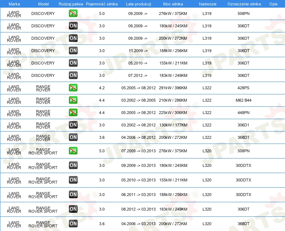Click RANGE ROVER SPORT model in the 508PN row
The image size is (285, 231).
point(43,152)
